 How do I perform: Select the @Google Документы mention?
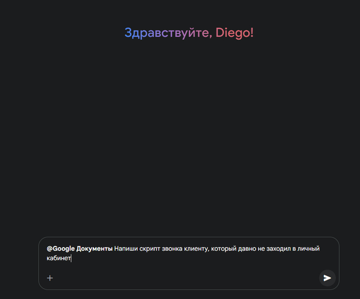click(80, 249)
